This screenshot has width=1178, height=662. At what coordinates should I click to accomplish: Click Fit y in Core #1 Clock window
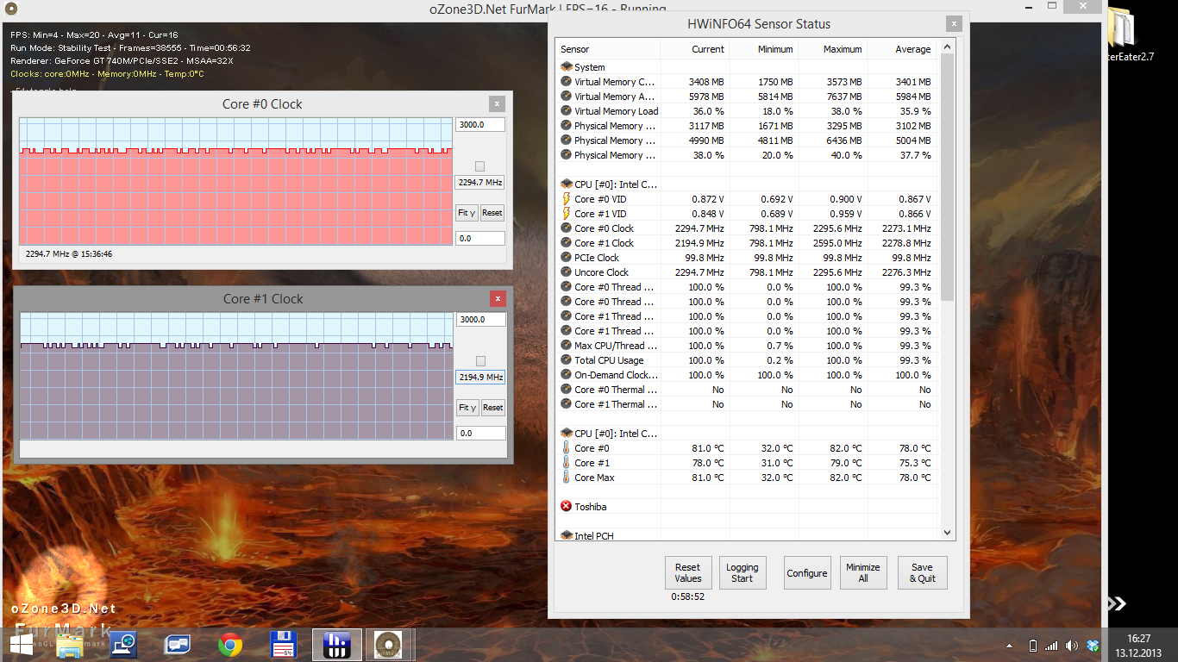click(x=467, y=408)
